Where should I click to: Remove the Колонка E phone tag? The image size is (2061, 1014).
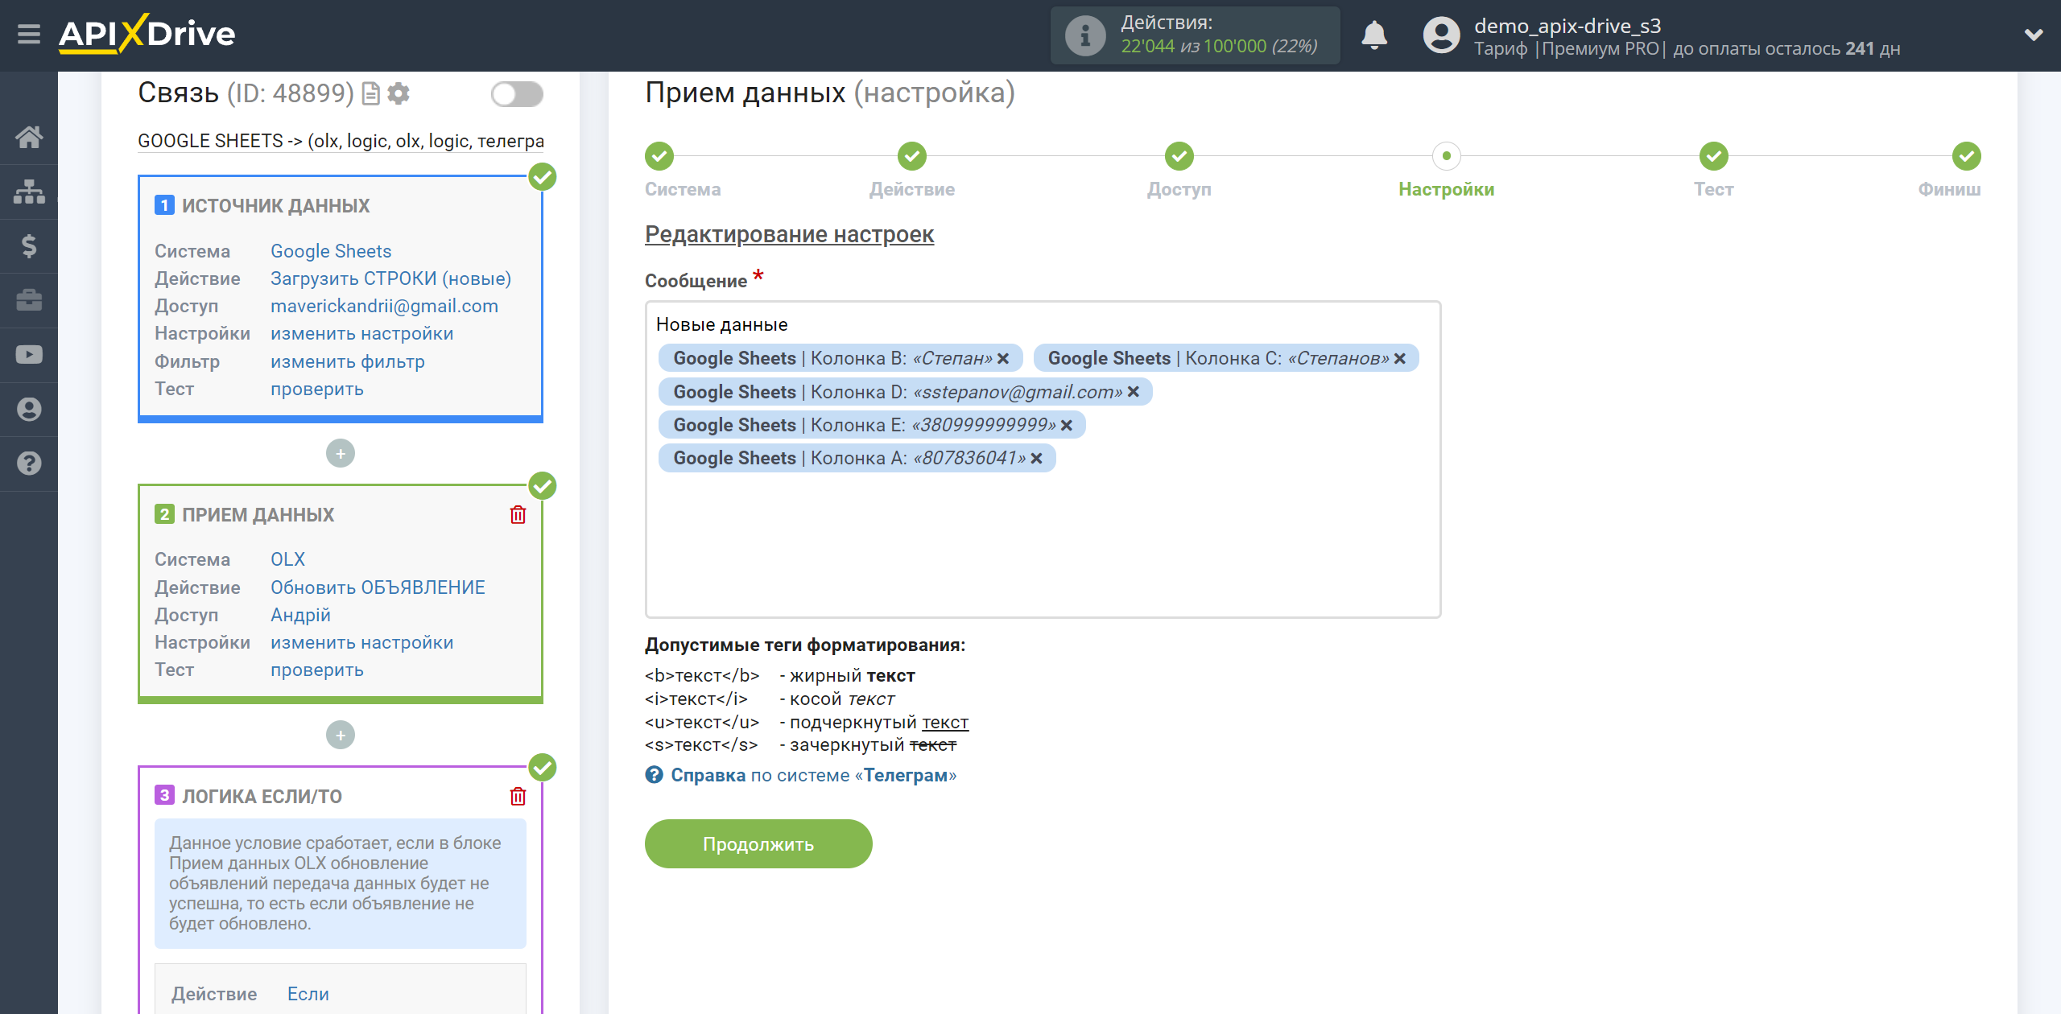click(1067, 426)
